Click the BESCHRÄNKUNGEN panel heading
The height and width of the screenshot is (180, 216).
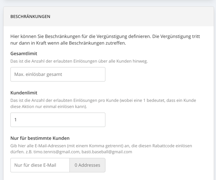point(30,17)
